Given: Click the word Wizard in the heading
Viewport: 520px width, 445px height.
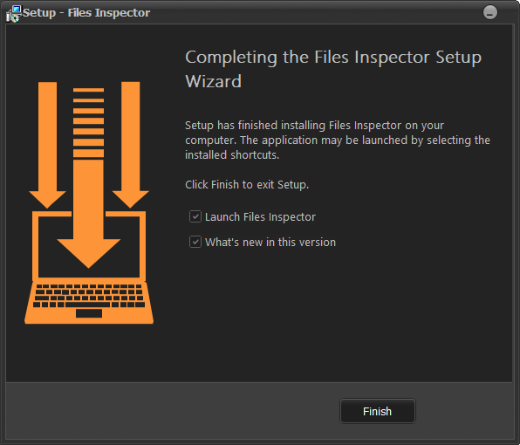Looking at the screenshot, I should pyautogui.click(x=213, y=81).
